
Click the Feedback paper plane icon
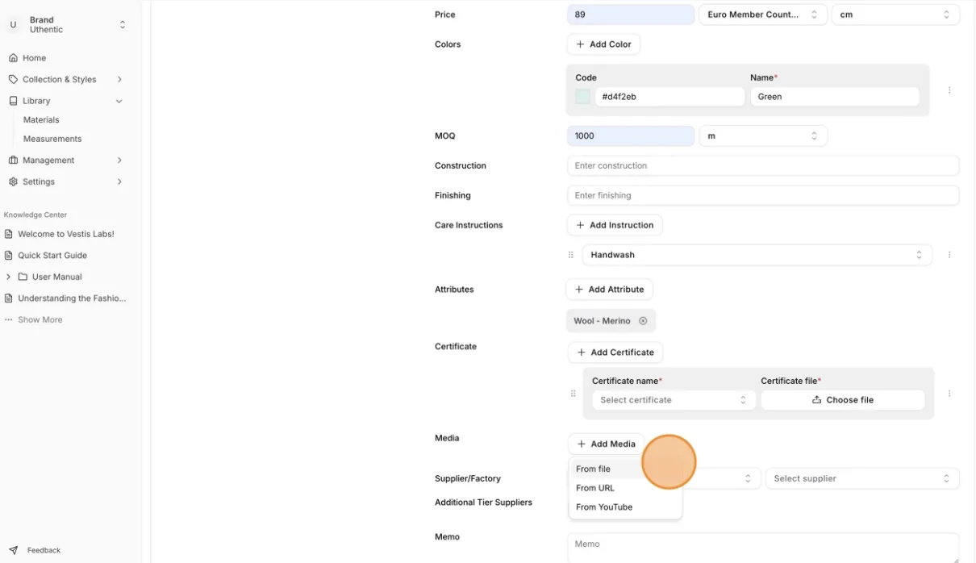pos(13,550)
